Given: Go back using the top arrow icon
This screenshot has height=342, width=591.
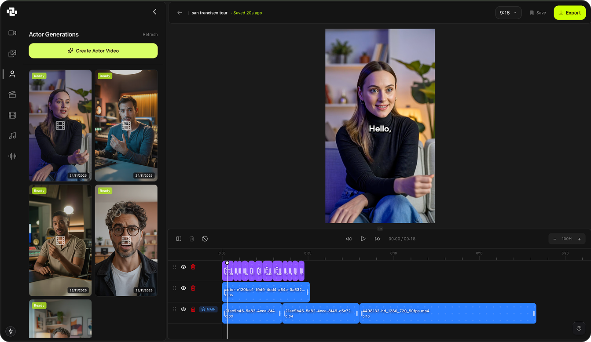Looking at the screenshot, I should [180, 13].
